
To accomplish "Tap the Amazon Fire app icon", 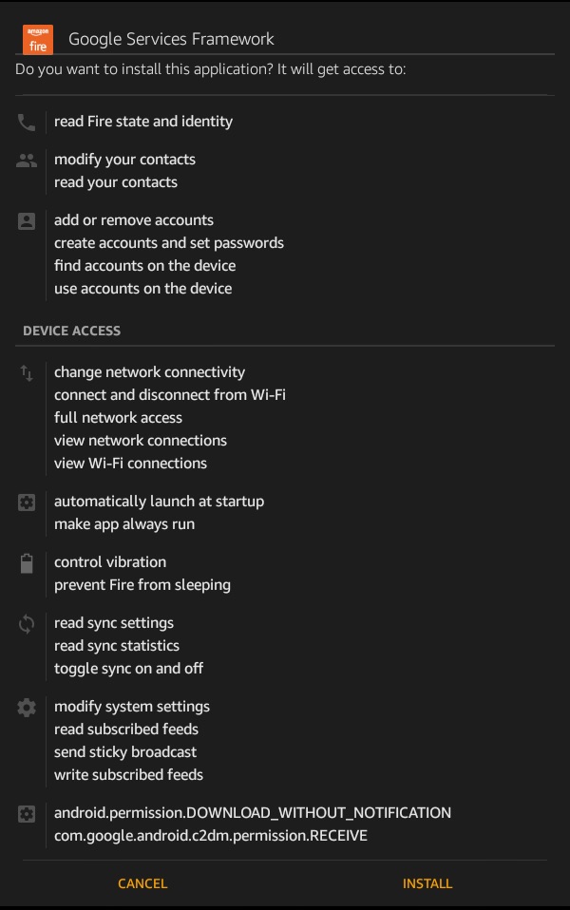I will 38,39.
